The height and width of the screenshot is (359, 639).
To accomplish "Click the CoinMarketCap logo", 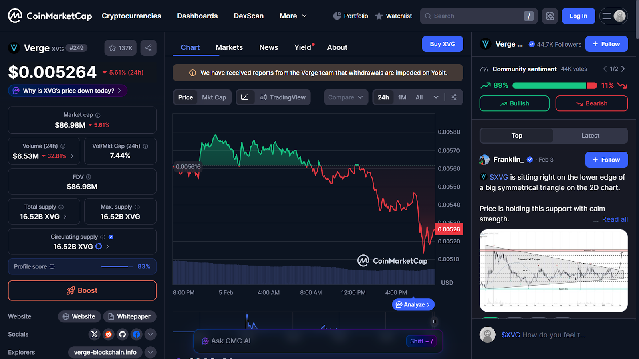I will (50, 16).
